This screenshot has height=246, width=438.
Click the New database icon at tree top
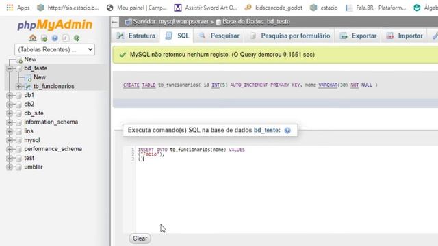[19, 59]
